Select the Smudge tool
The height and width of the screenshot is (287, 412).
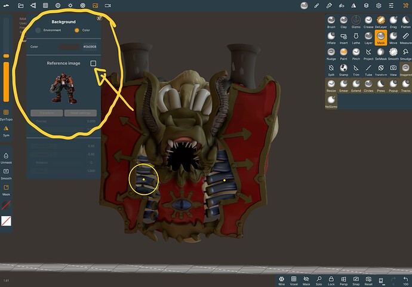405,54
